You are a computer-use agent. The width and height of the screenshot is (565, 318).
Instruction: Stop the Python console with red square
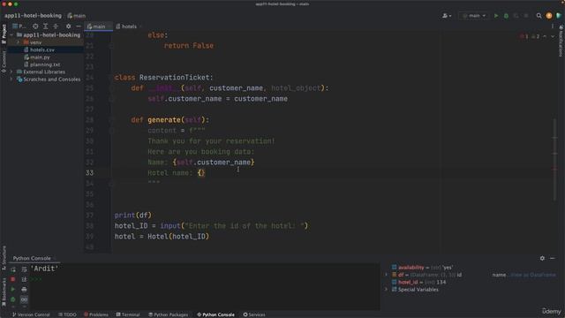[13, 279]
